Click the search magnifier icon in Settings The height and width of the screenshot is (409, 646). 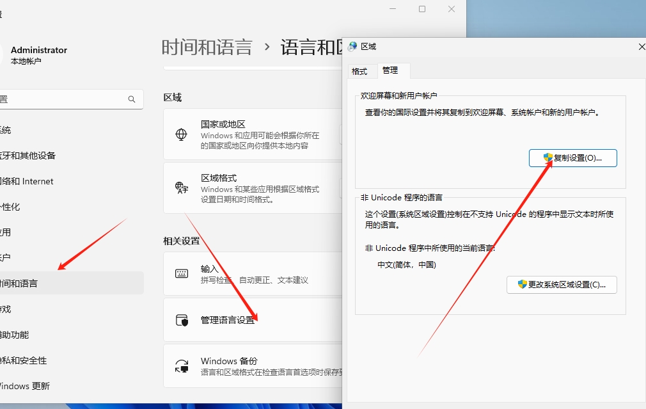coord(132,99)
